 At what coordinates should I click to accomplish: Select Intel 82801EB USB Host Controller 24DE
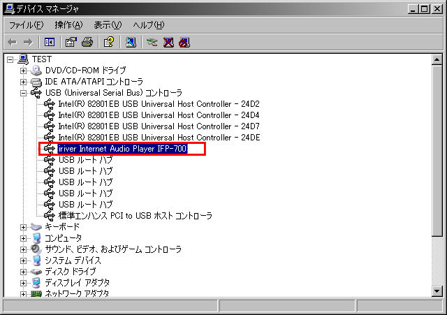tap(159, 138)
